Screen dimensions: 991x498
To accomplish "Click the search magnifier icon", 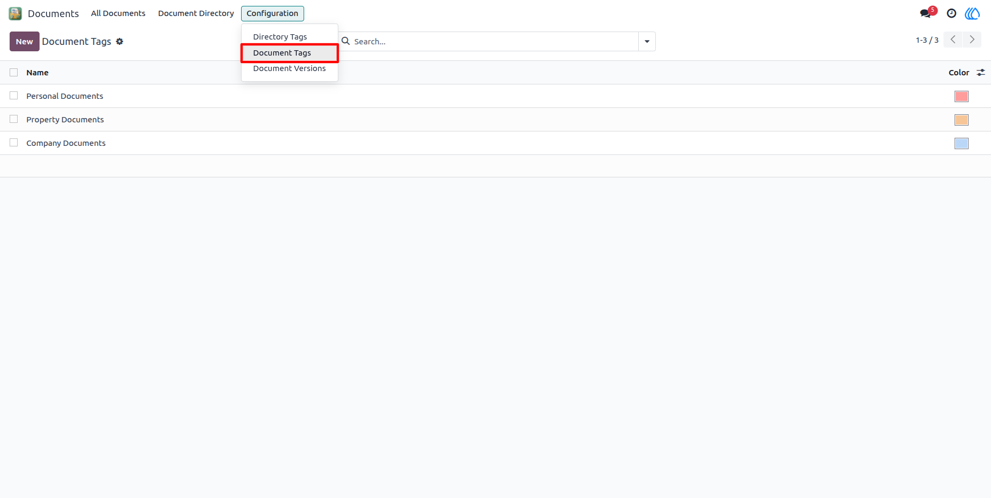I will click(346, 41).
